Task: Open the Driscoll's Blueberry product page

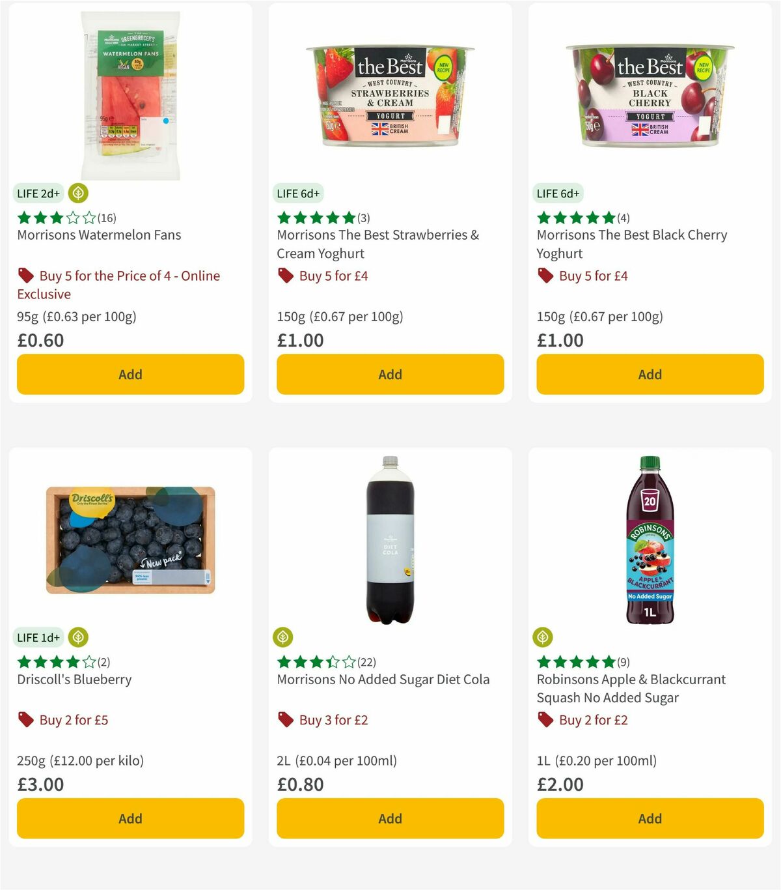Action: tap(74, 679)
